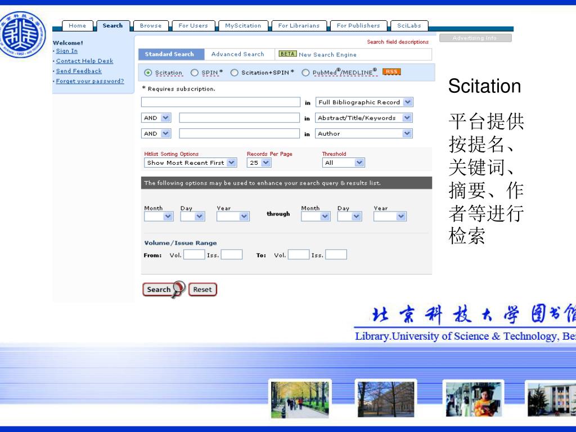Click the bare winter trees thumbnail
Screen dimensions: 576x432
tap(386, 399)
